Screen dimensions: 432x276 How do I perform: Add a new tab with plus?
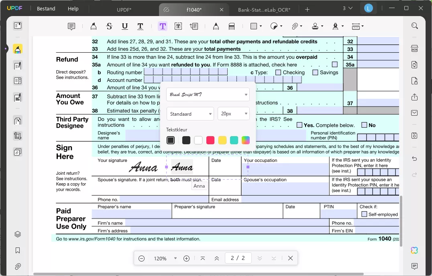click(307, 10)
